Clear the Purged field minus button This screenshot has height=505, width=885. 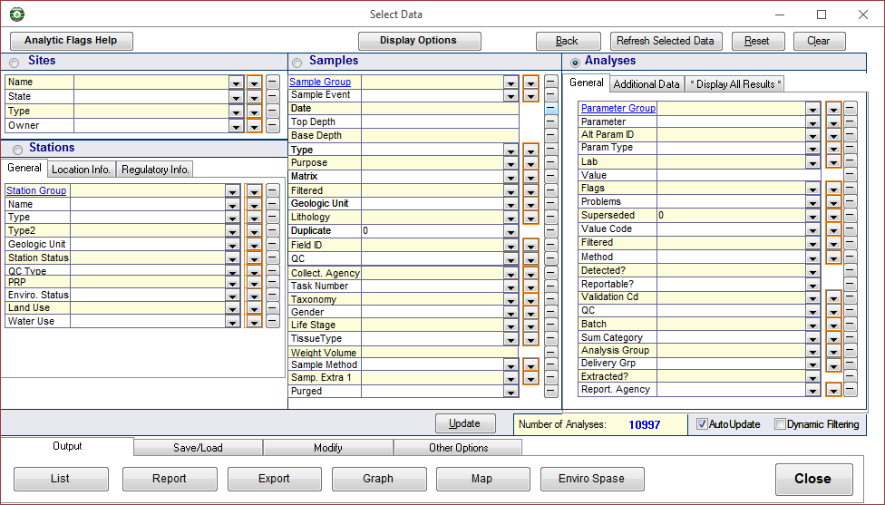pyautogui.click(x=551, y=391)
